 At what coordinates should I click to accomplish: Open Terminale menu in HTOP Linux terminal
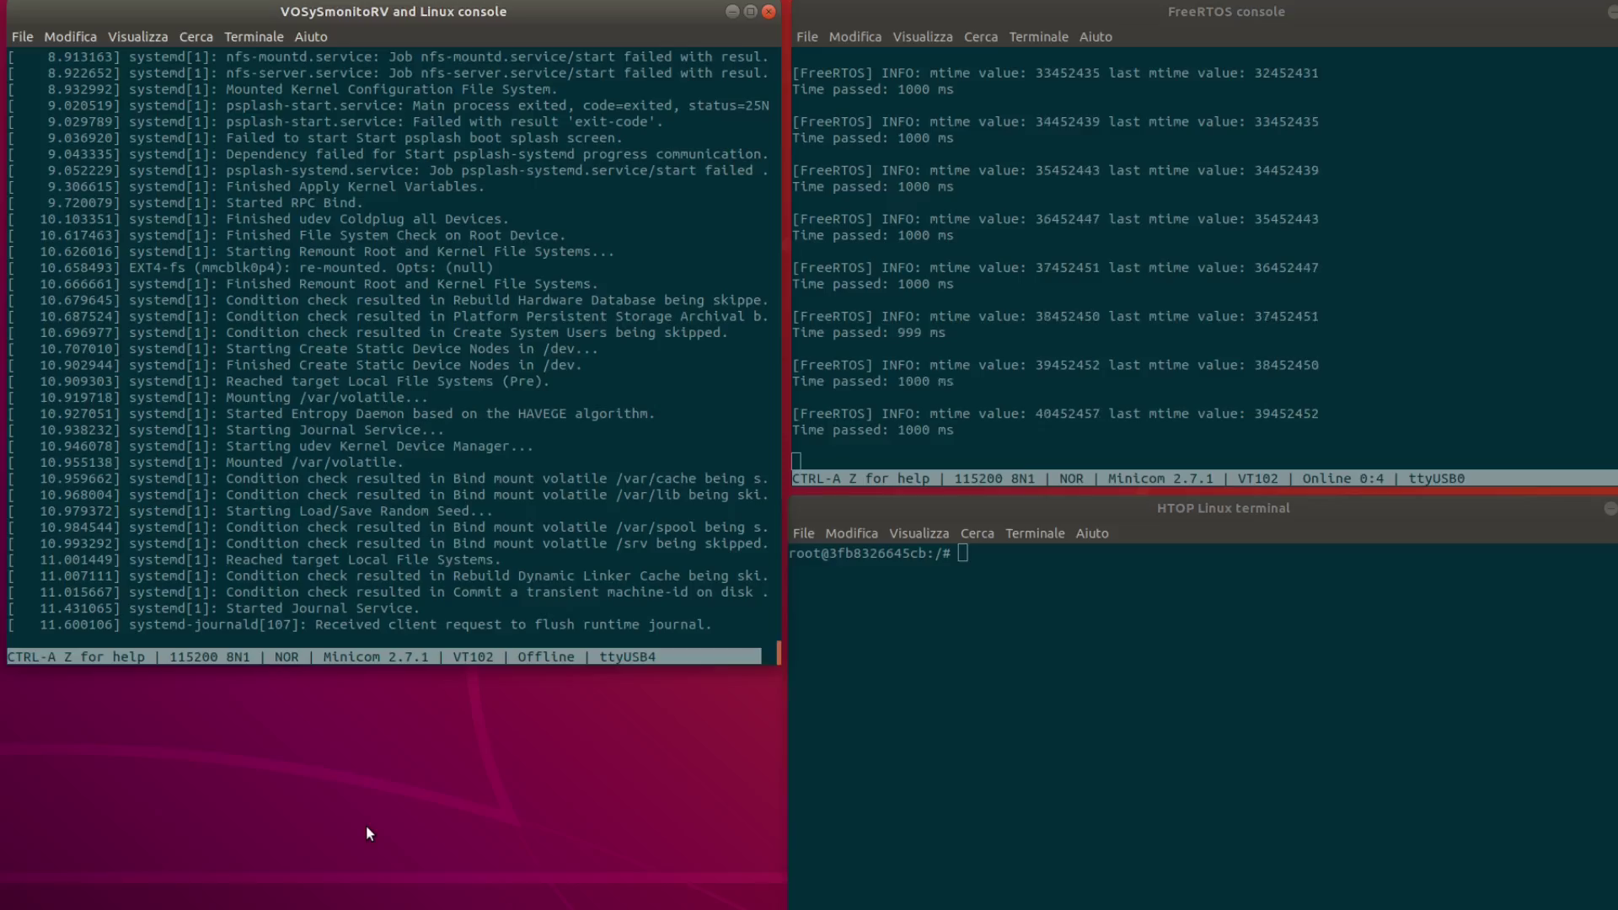click(x=1035, y=533)
